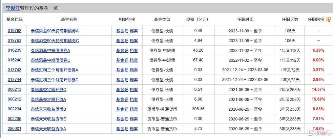Open 档案 for 泰信添鑫中短债债券A
This screenshot has height=138, width=333.
(x=134, y=51)
